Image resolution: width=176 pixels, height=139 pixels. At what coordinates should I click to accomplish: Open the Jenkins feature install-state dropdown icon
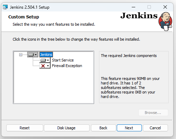click(x=33, y=55)
